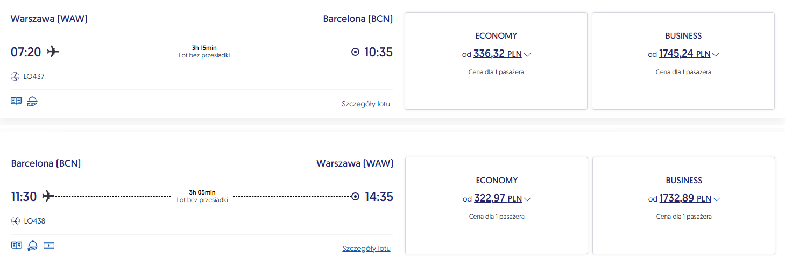Click the departing plane icon at 07:20
Viewport: 785px width, 259px height.
[x=53, y=52]
